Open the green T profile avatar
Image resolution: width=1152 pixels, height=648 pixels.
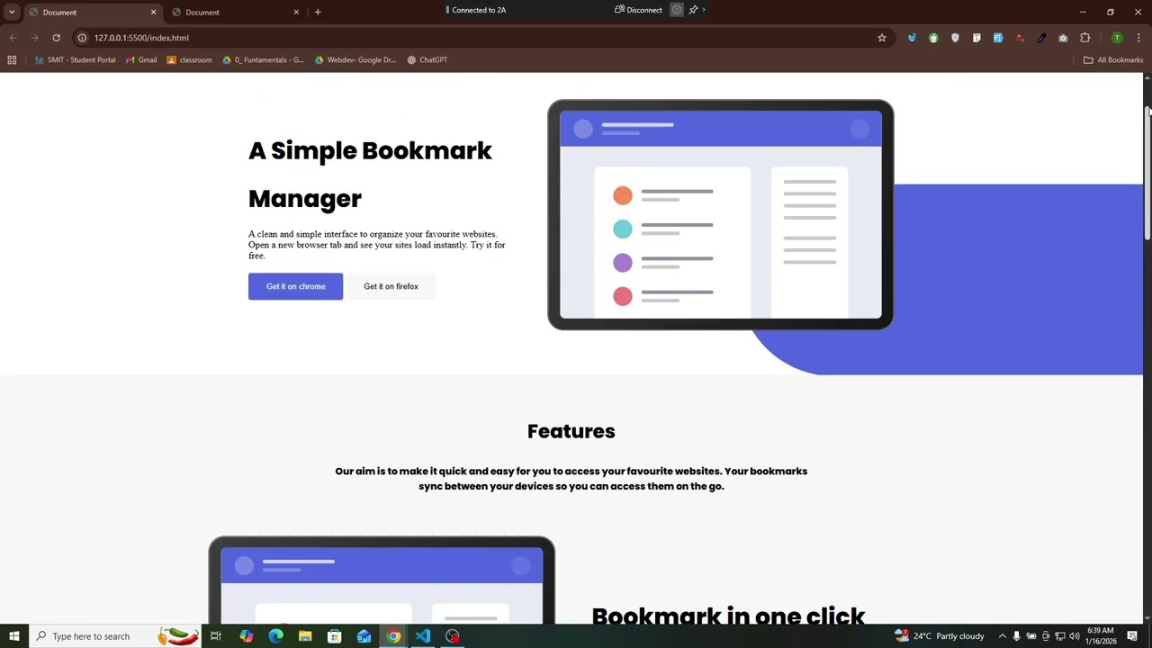tap(1117, 38)
